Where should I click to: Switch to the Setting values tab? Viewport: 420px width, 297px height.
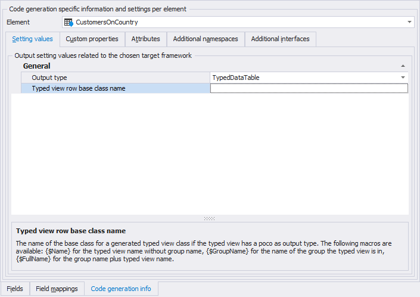(x=33, y=39)
